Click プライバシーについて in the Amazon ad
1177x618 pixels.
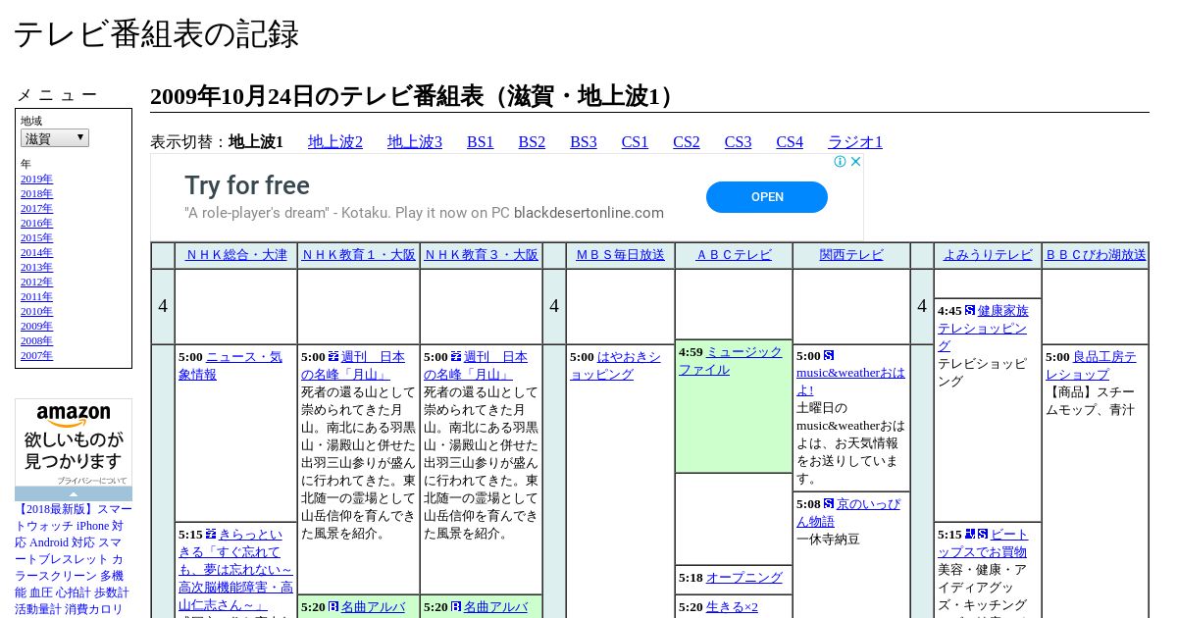[x=92, y=481]
